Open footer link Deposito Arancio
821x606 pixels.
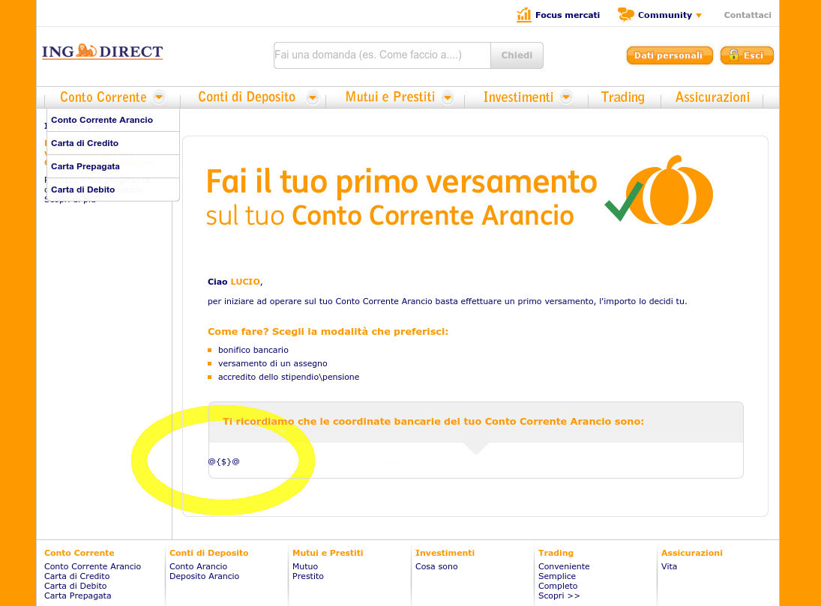click(x=204, y=576)
